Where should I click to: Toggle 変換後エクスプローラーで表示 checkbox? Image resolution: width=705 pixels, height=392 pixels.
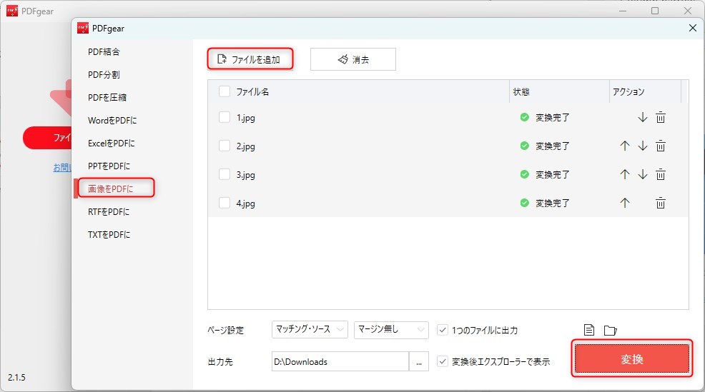pos(443,361)
